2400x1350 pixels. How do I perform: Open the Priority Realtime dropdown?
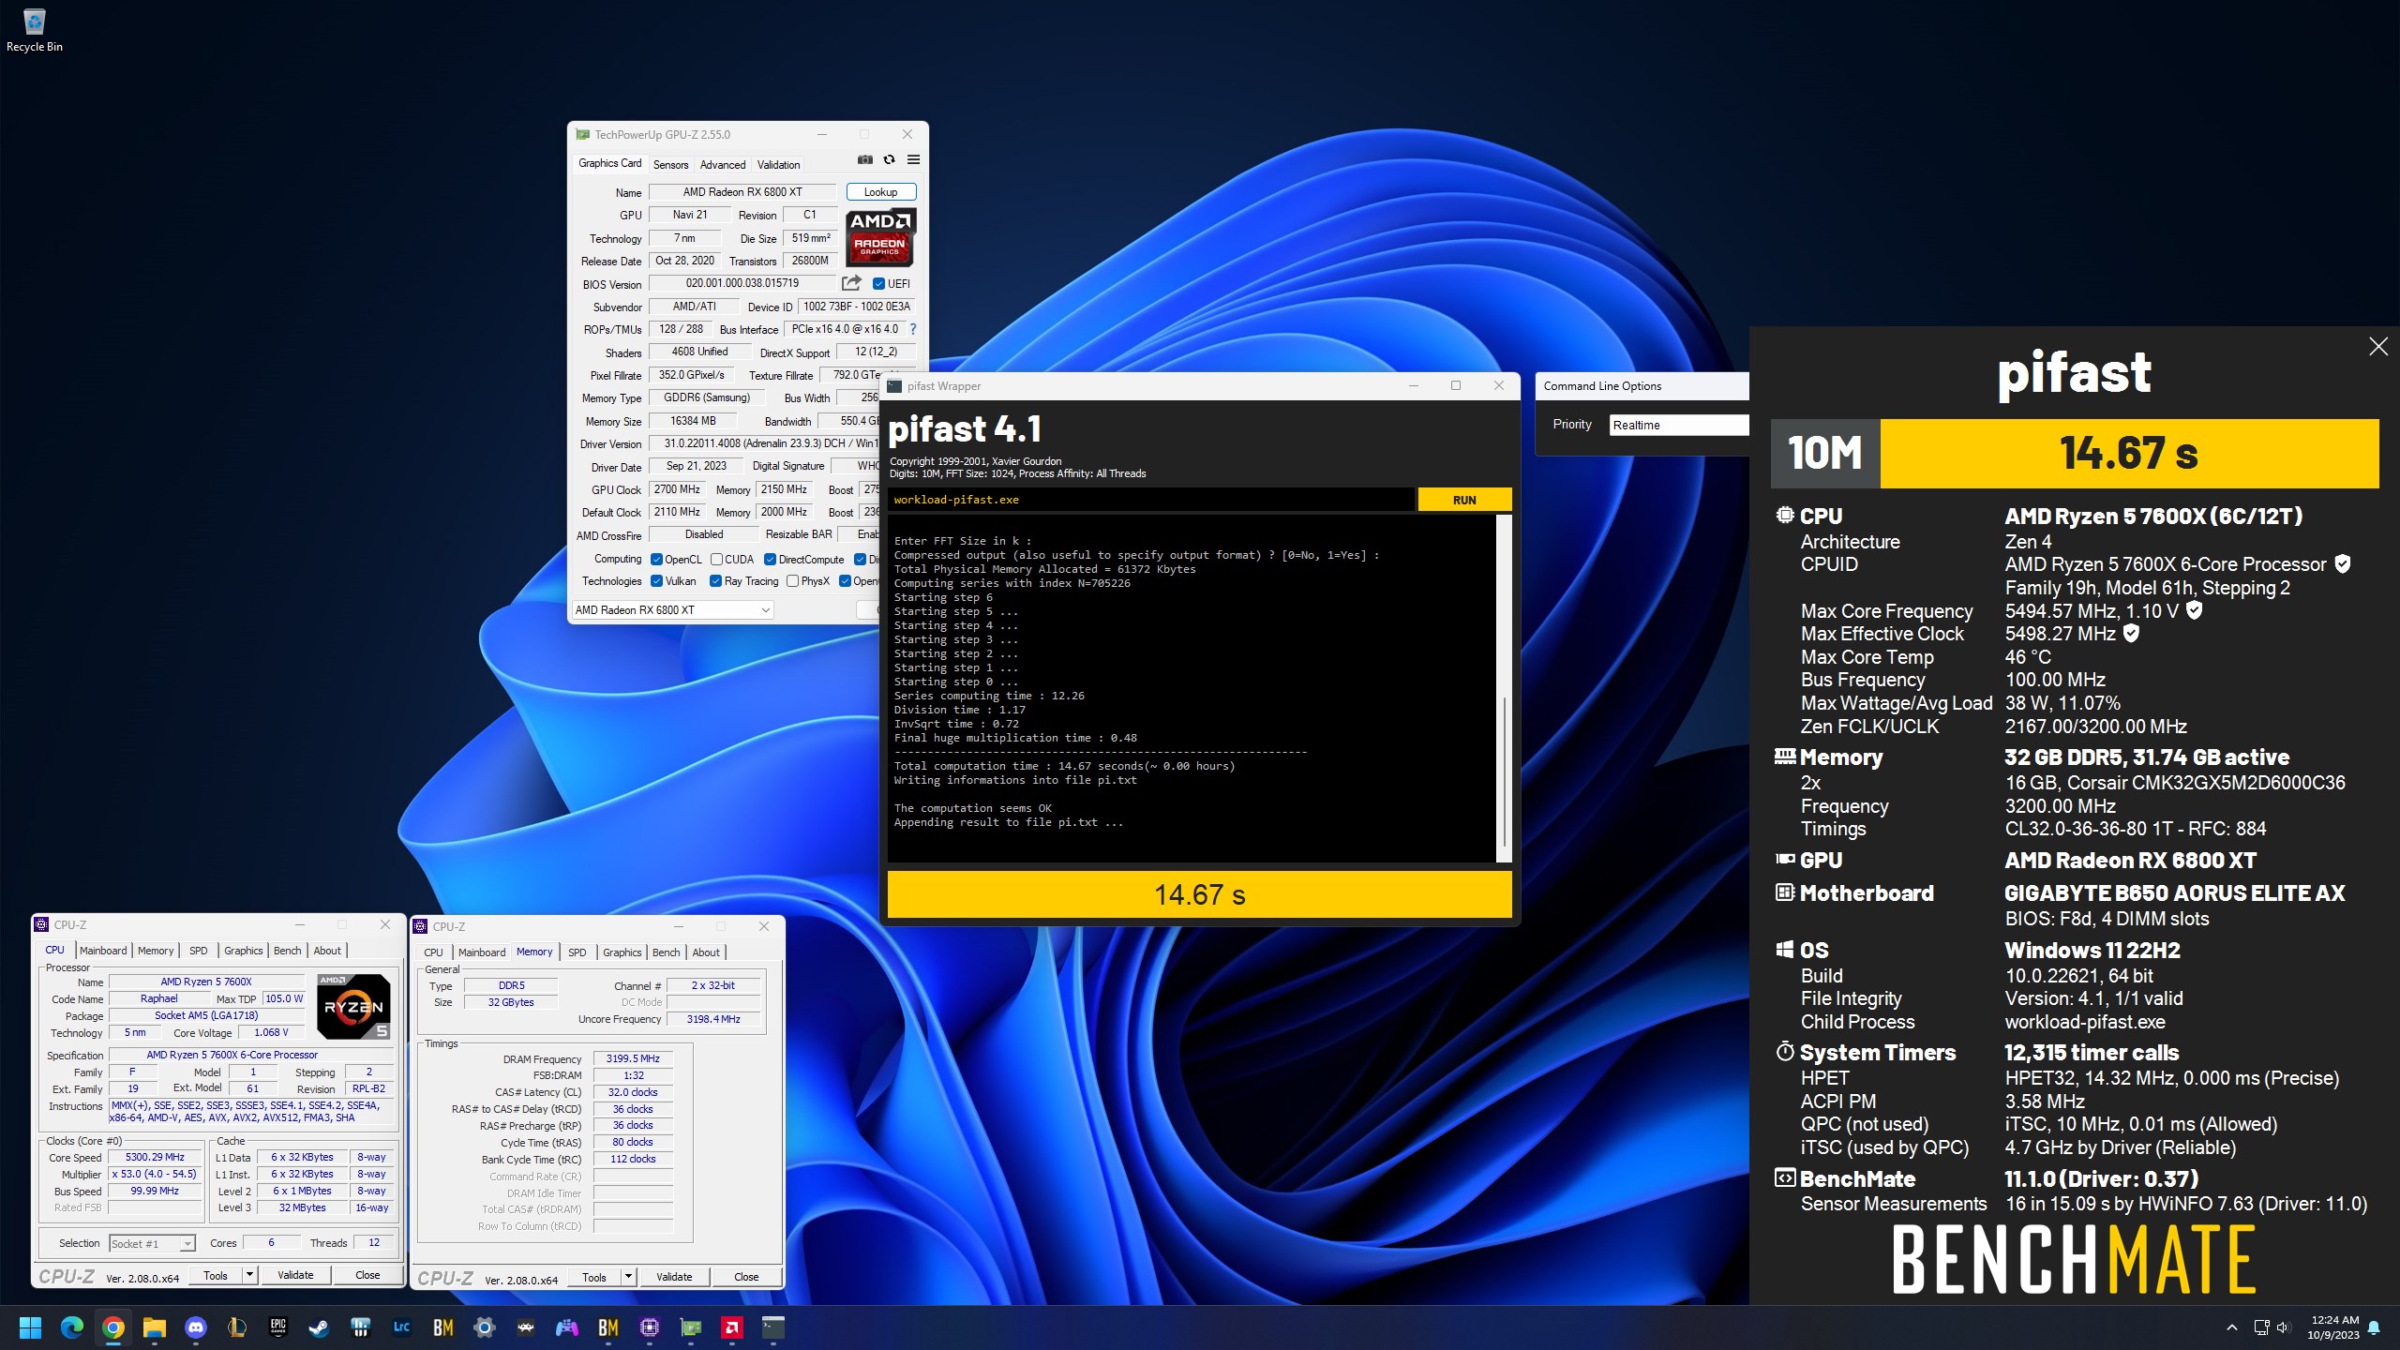click(x=1678, y=425)
